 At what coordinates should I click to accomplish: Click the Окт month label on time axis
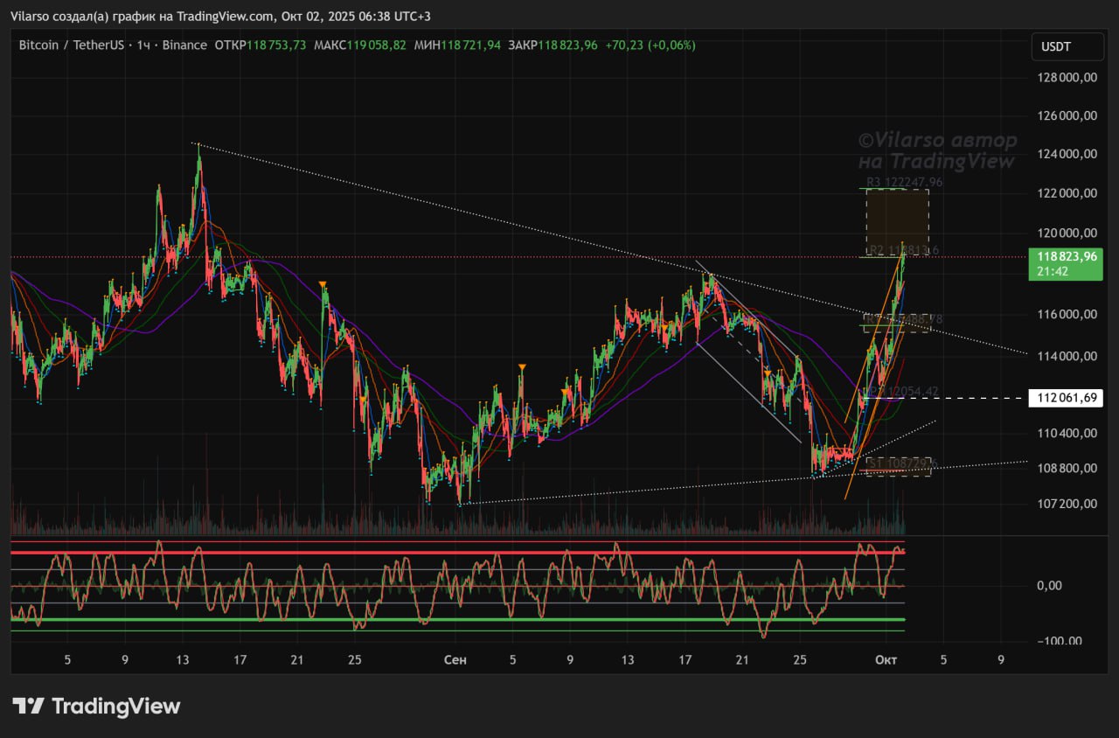[886, 659]
